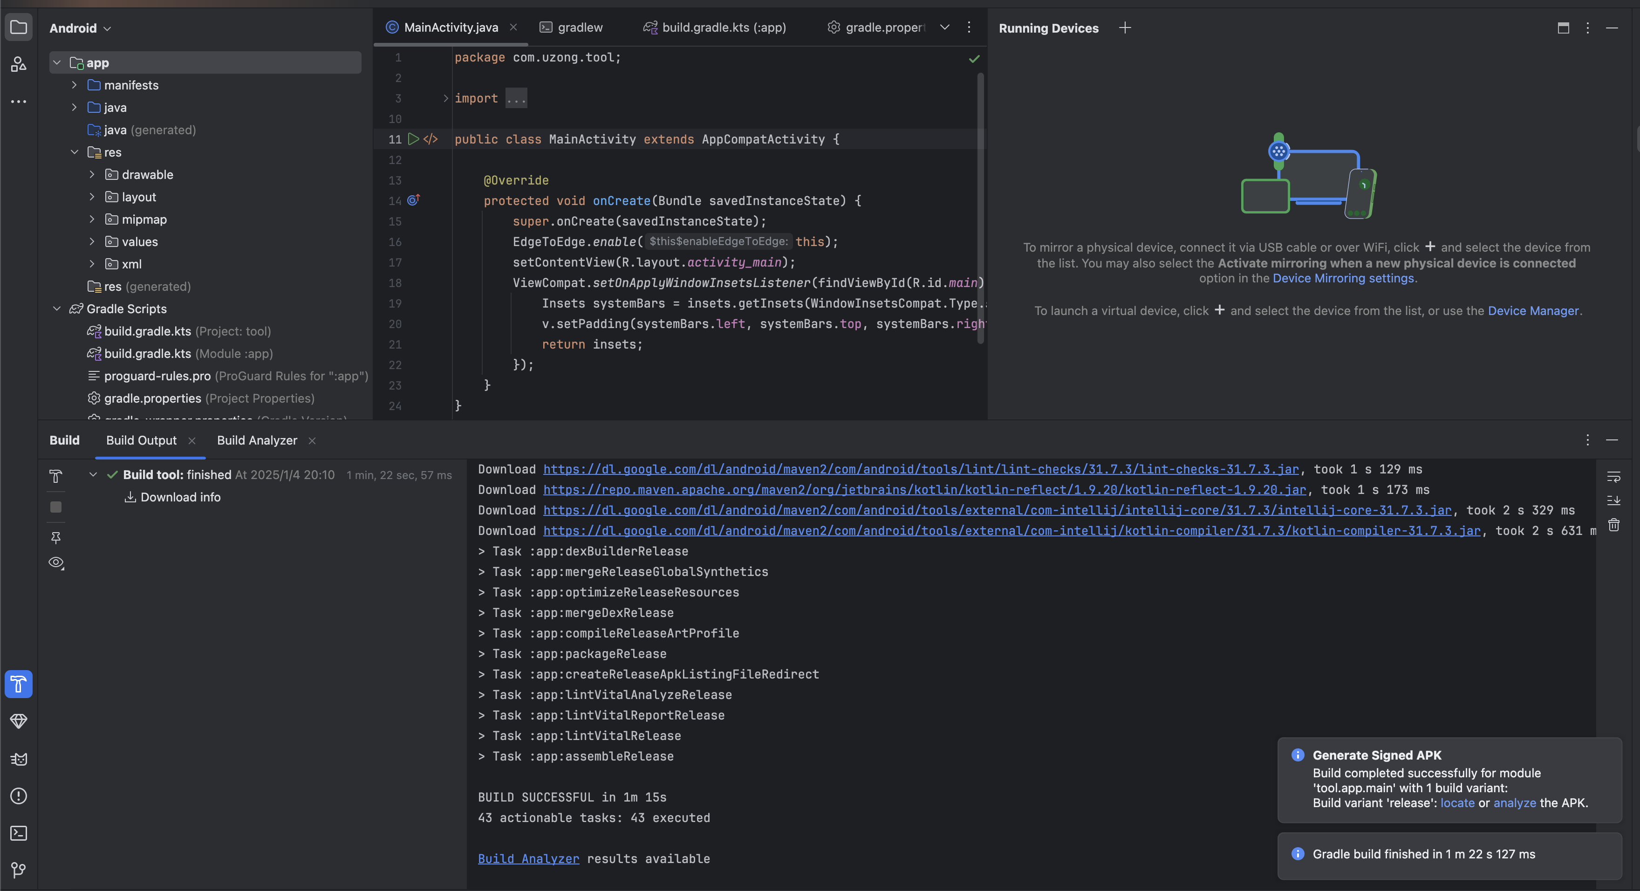Open the App Quality Insights gem icon

tap(19, 721)
